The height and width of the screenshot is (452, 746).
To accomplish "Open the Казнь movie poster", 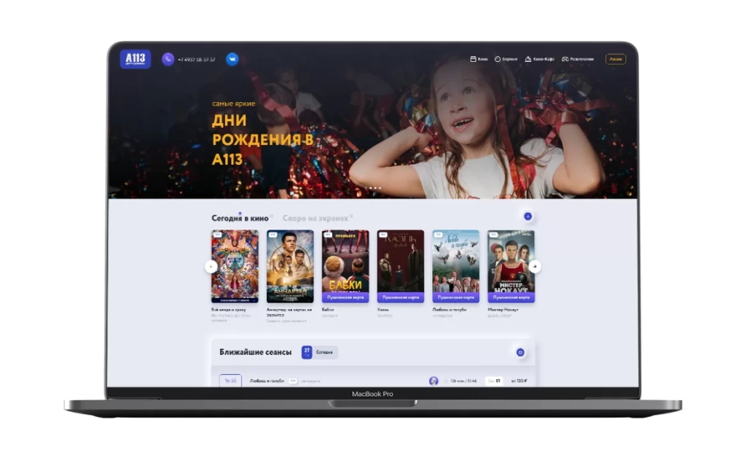I will (x=401, y=261).
